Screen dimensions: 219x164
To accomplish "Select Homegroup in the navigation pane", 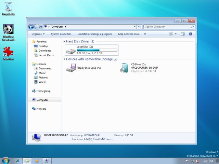I will [x=41, y=91].
